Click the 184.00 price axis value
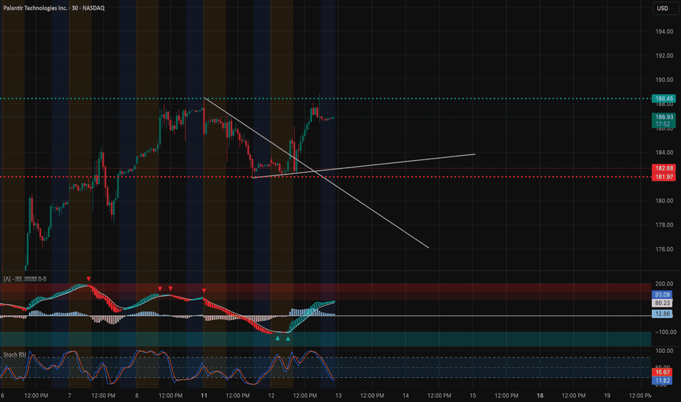 tap(664, 153)
